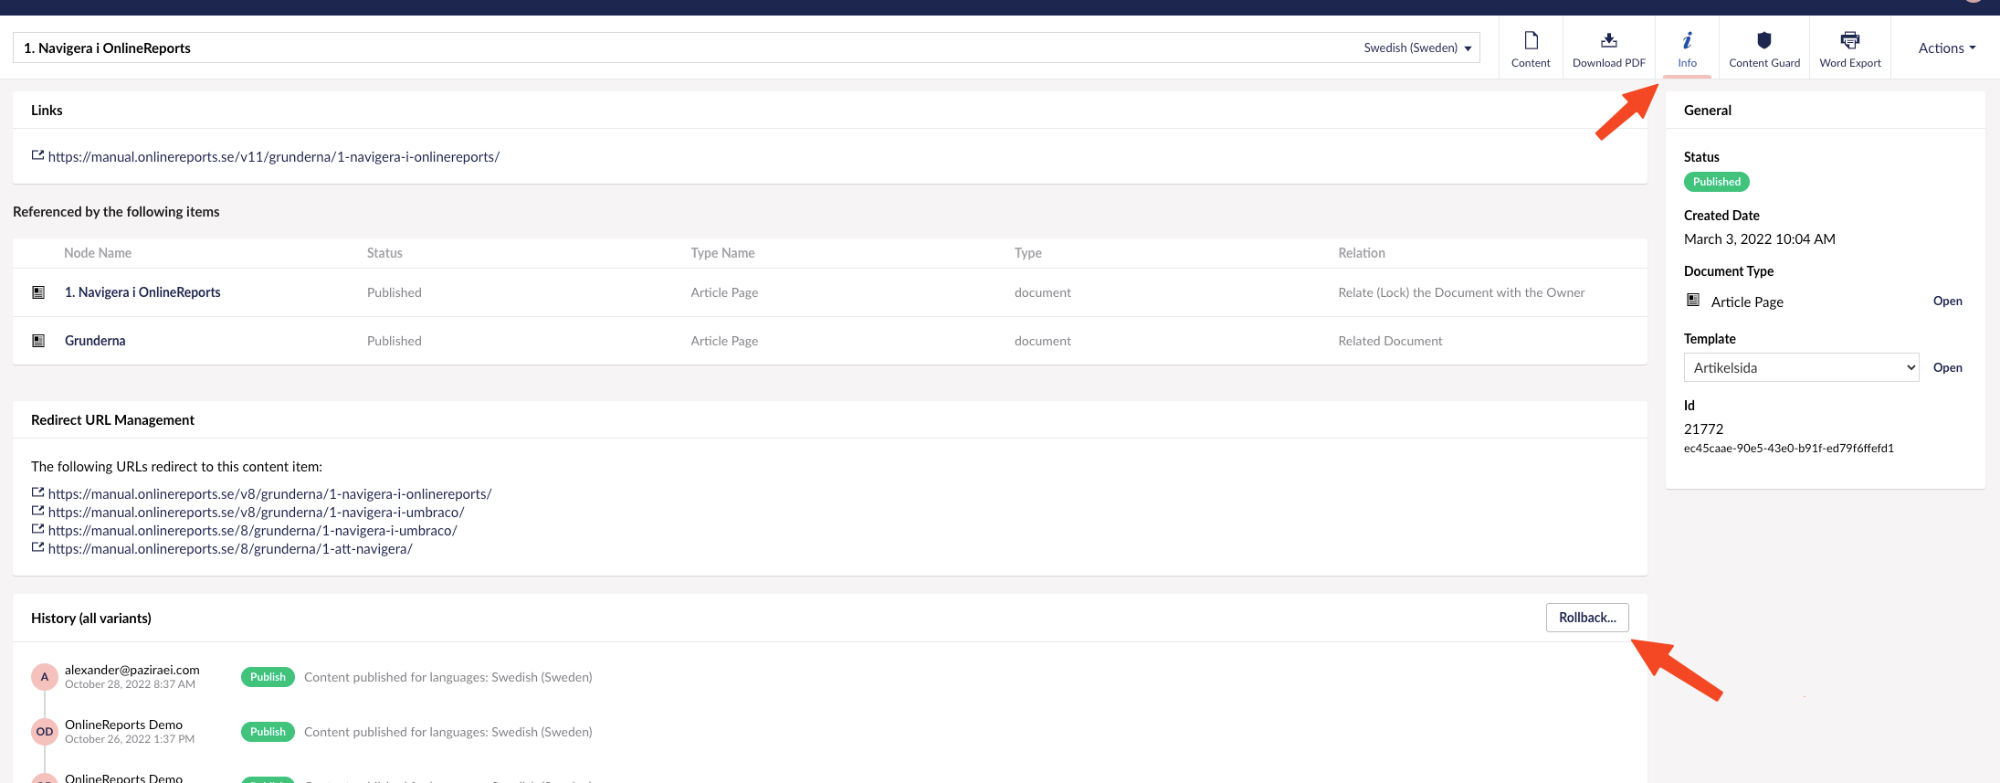This screenshot has width=2000, height=783.
Task: Open the v8 1-navigera-i-onlinereports redirect URL
Action: coord(269,494)
